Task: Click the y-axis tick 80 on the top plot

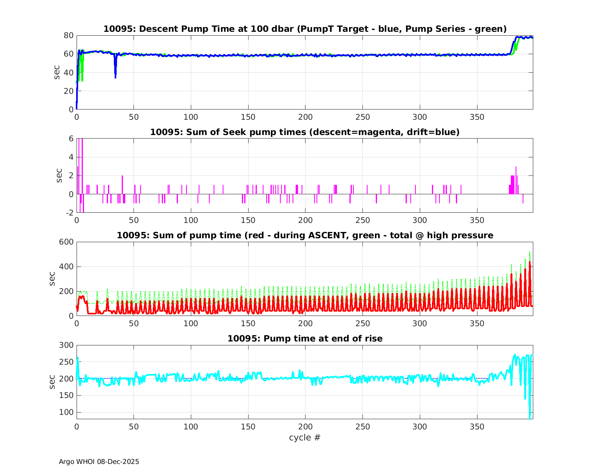Action: coord(69,35)
